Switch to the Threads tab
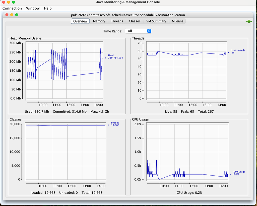The height and width of the screenshot is (206, 257). coord(117,21)
